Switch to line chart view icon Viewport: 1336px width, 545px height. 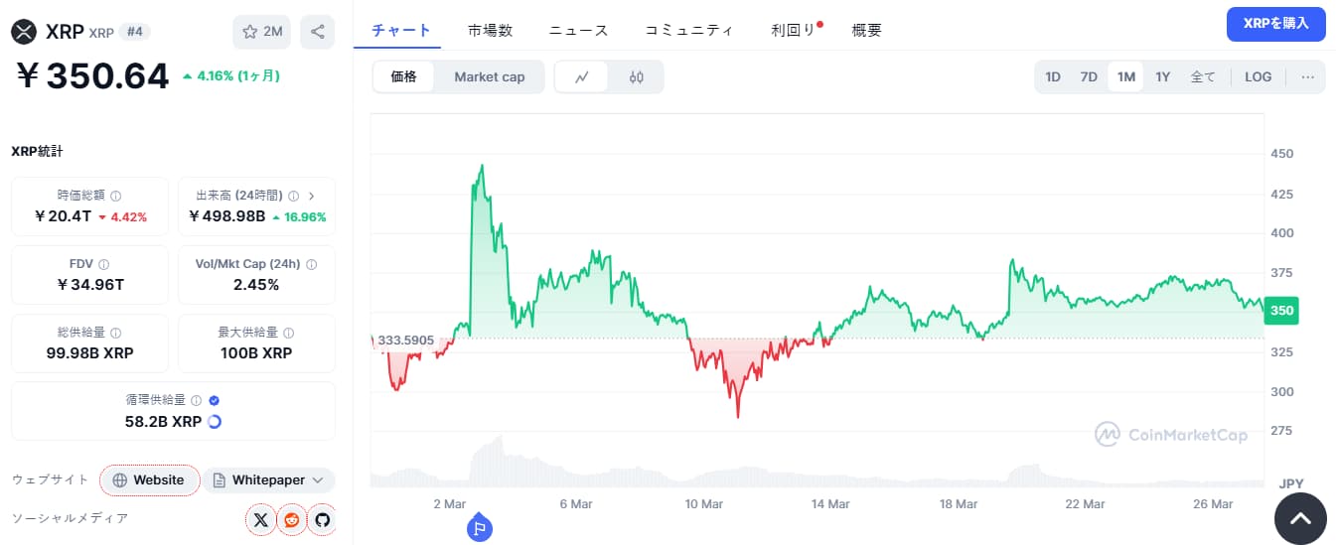[582, 76]
